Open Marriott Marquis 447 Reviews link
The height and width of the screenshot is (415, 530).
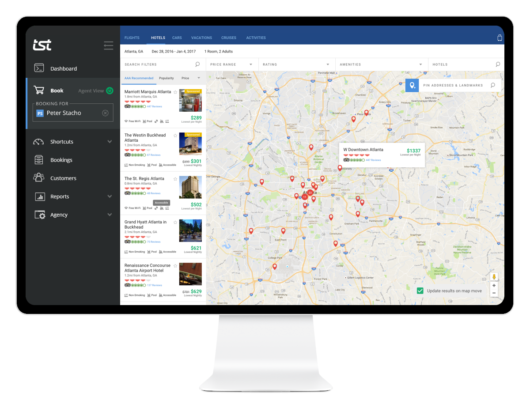(155, 106)
